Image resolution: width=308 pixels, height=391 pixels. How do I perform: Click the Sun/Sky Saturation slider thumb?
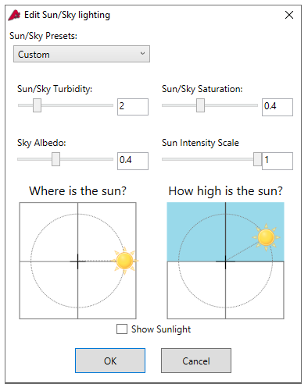tap(200, 105)
